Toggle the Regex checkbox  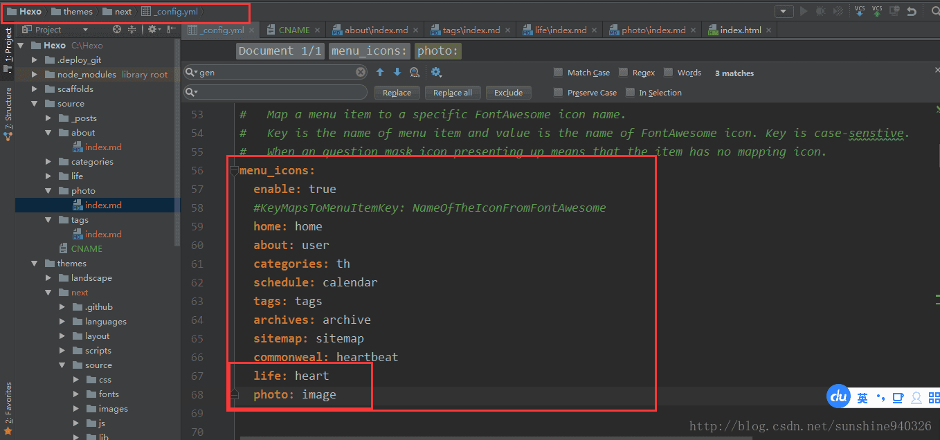(623, 73)
